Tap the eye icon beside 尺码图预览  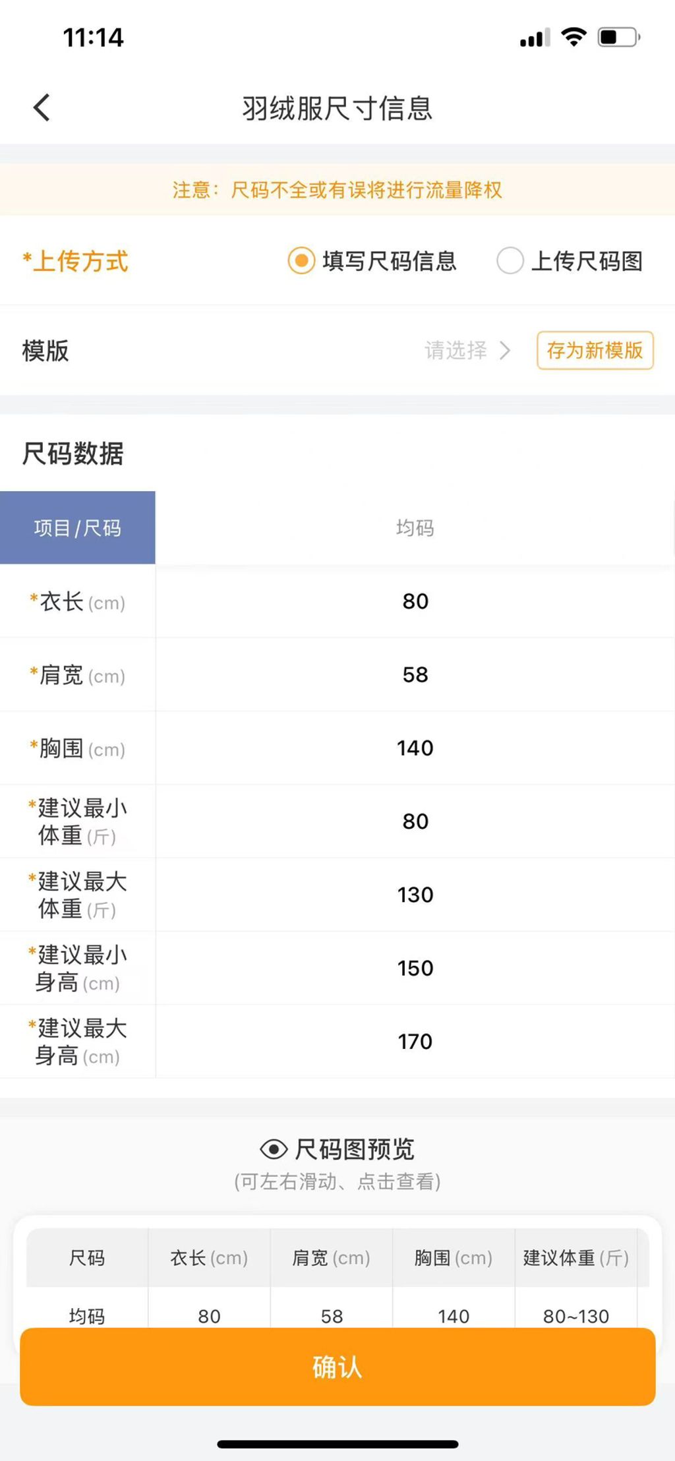point(274,1149)
